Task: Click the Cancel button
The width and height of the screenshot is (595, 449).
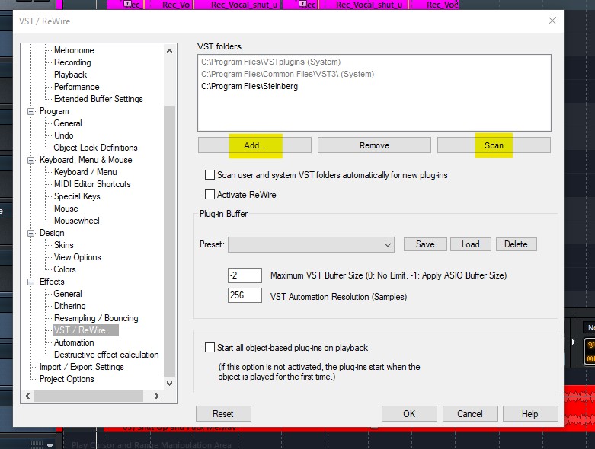Action: pyautogui.click(x=470, y=414)
